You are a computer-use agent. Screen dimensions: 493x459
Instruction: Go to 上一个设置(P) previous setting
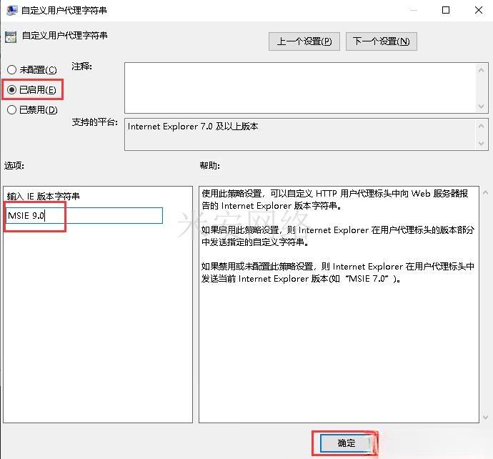point(304,41)
